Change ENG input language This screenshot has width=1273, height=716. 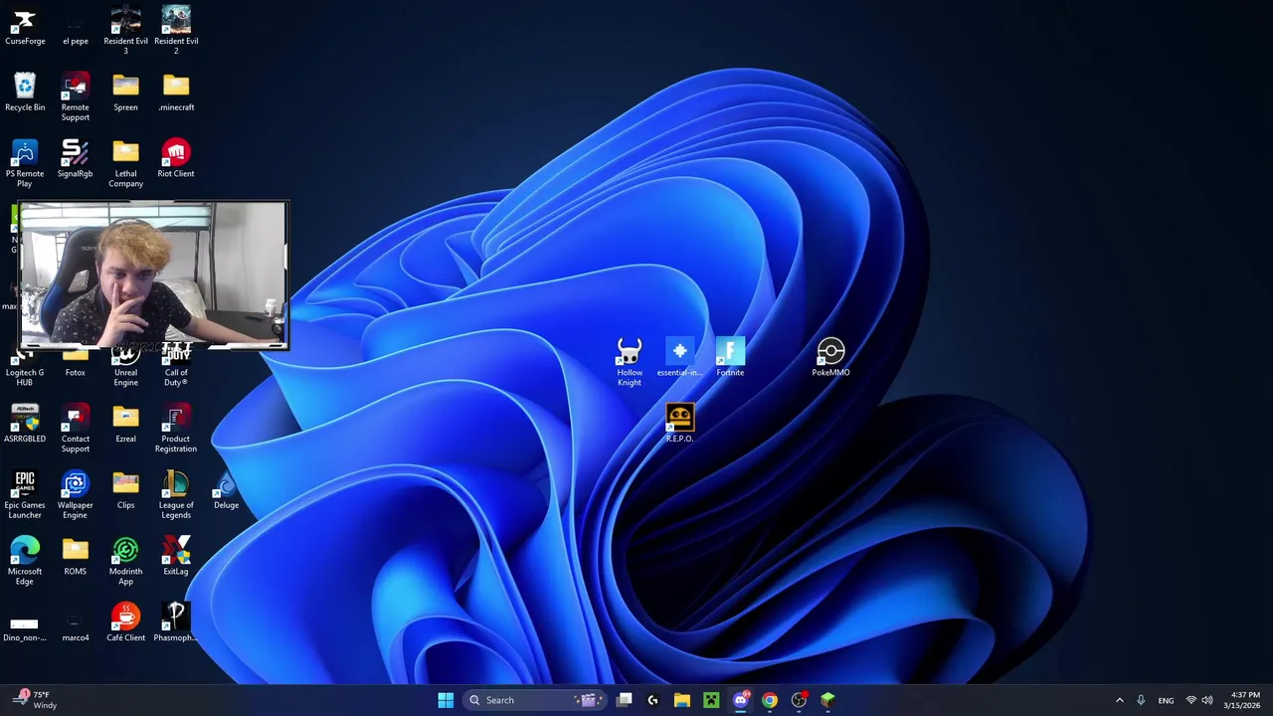1166,700
